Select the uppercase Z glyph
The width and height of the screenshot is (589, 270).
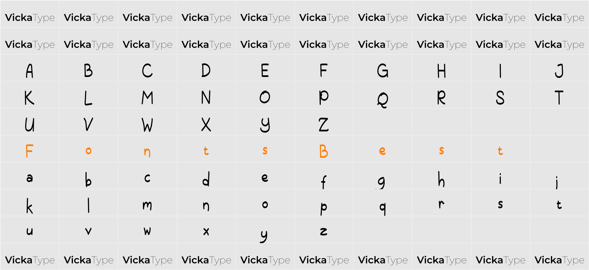pyautogui.click(x=323, y=124)
